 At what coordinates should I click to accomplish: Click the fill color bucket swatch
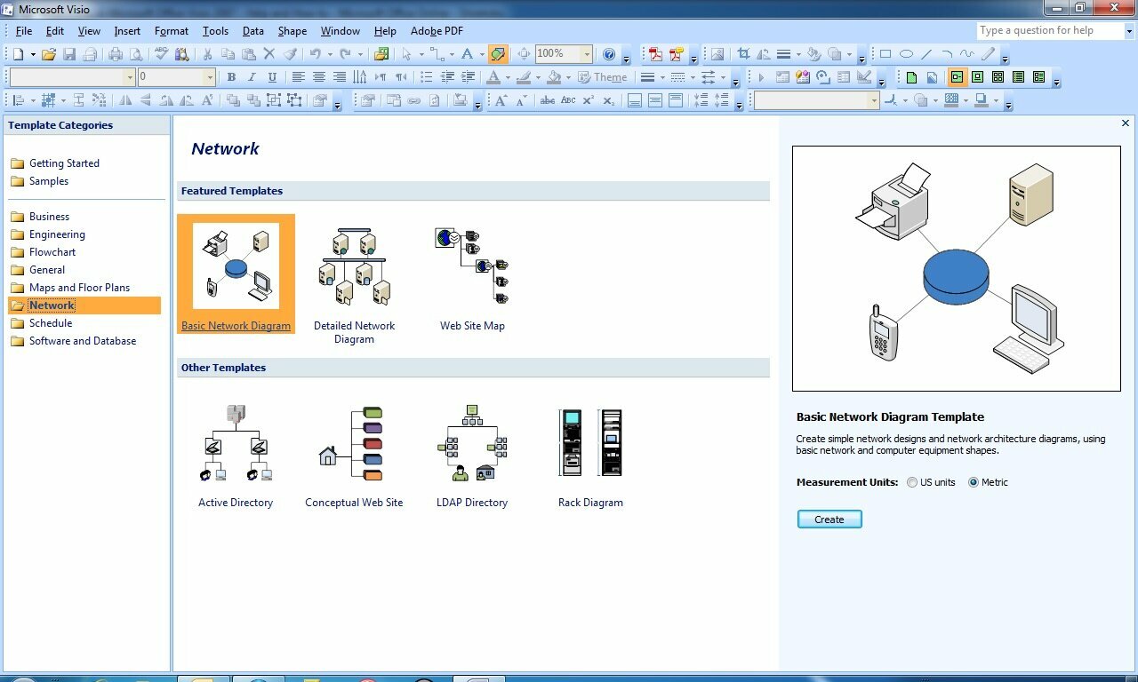tap(554, 77)
